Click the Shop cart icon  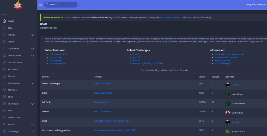click(4, 97)
